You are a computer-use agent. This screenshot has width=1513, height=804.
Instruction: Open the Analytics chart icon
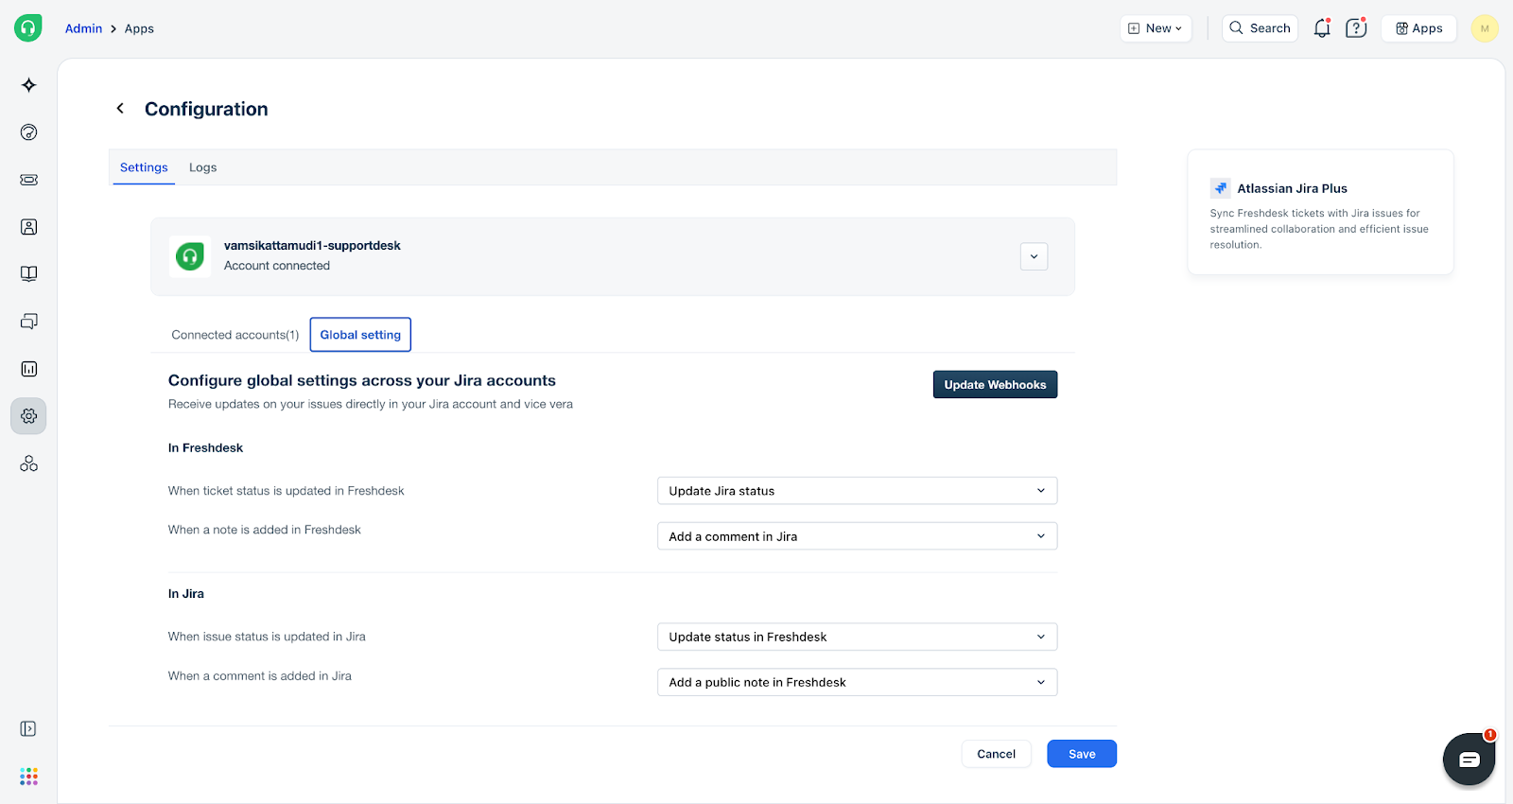[x=29, y=369]
